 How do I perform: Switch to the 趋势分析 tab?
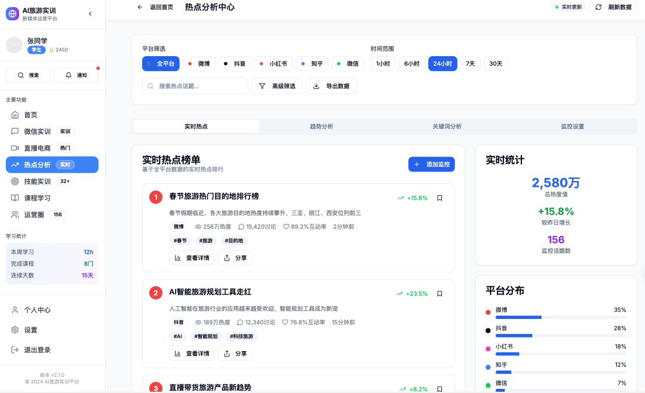(321, 127)
